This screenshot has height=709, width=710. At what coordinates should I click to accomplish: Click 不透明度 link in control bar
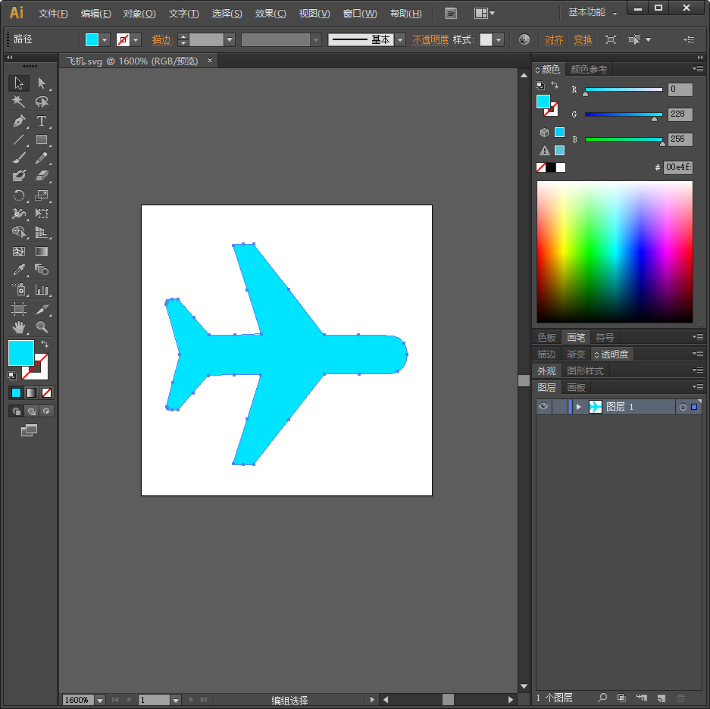point(430,40)
